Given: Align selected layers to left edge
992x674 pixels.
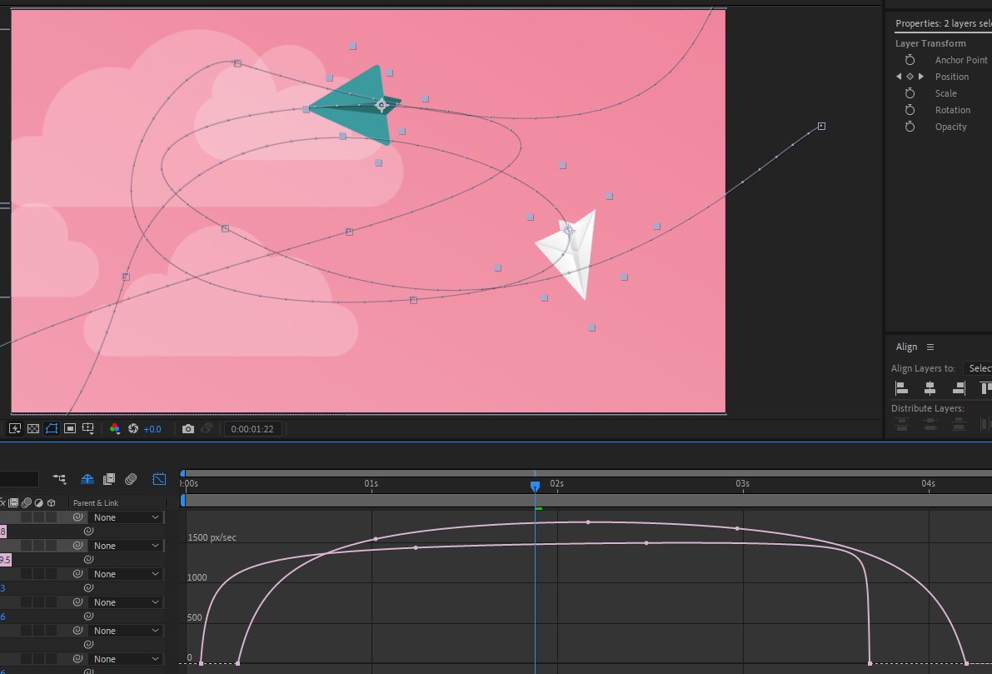Looking at the screenshot, I should pyautogui.click(x=901, y=388).
